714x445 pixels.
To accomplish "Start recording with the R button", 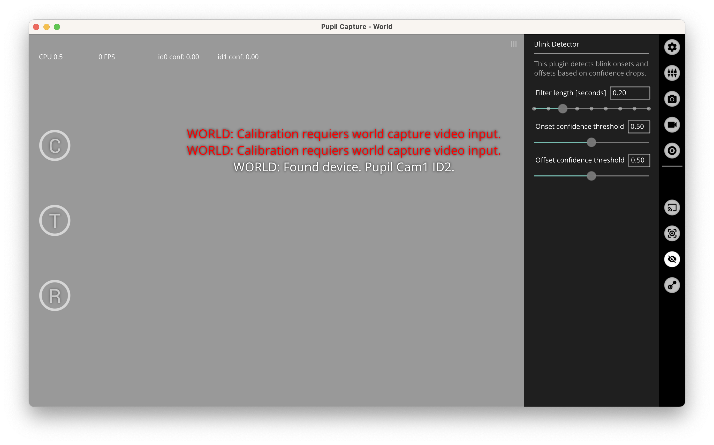I will (55, 295).
